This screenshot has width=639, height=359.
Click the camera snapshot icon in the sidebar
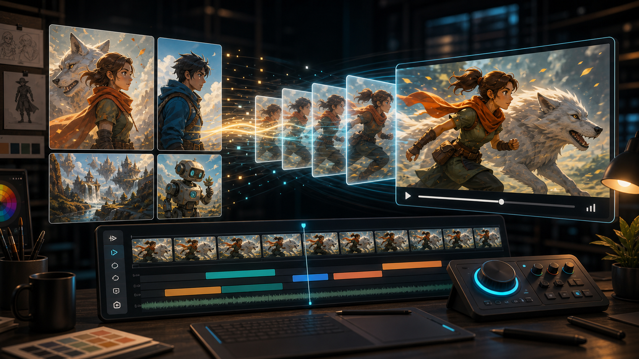(x=117, y=305)
